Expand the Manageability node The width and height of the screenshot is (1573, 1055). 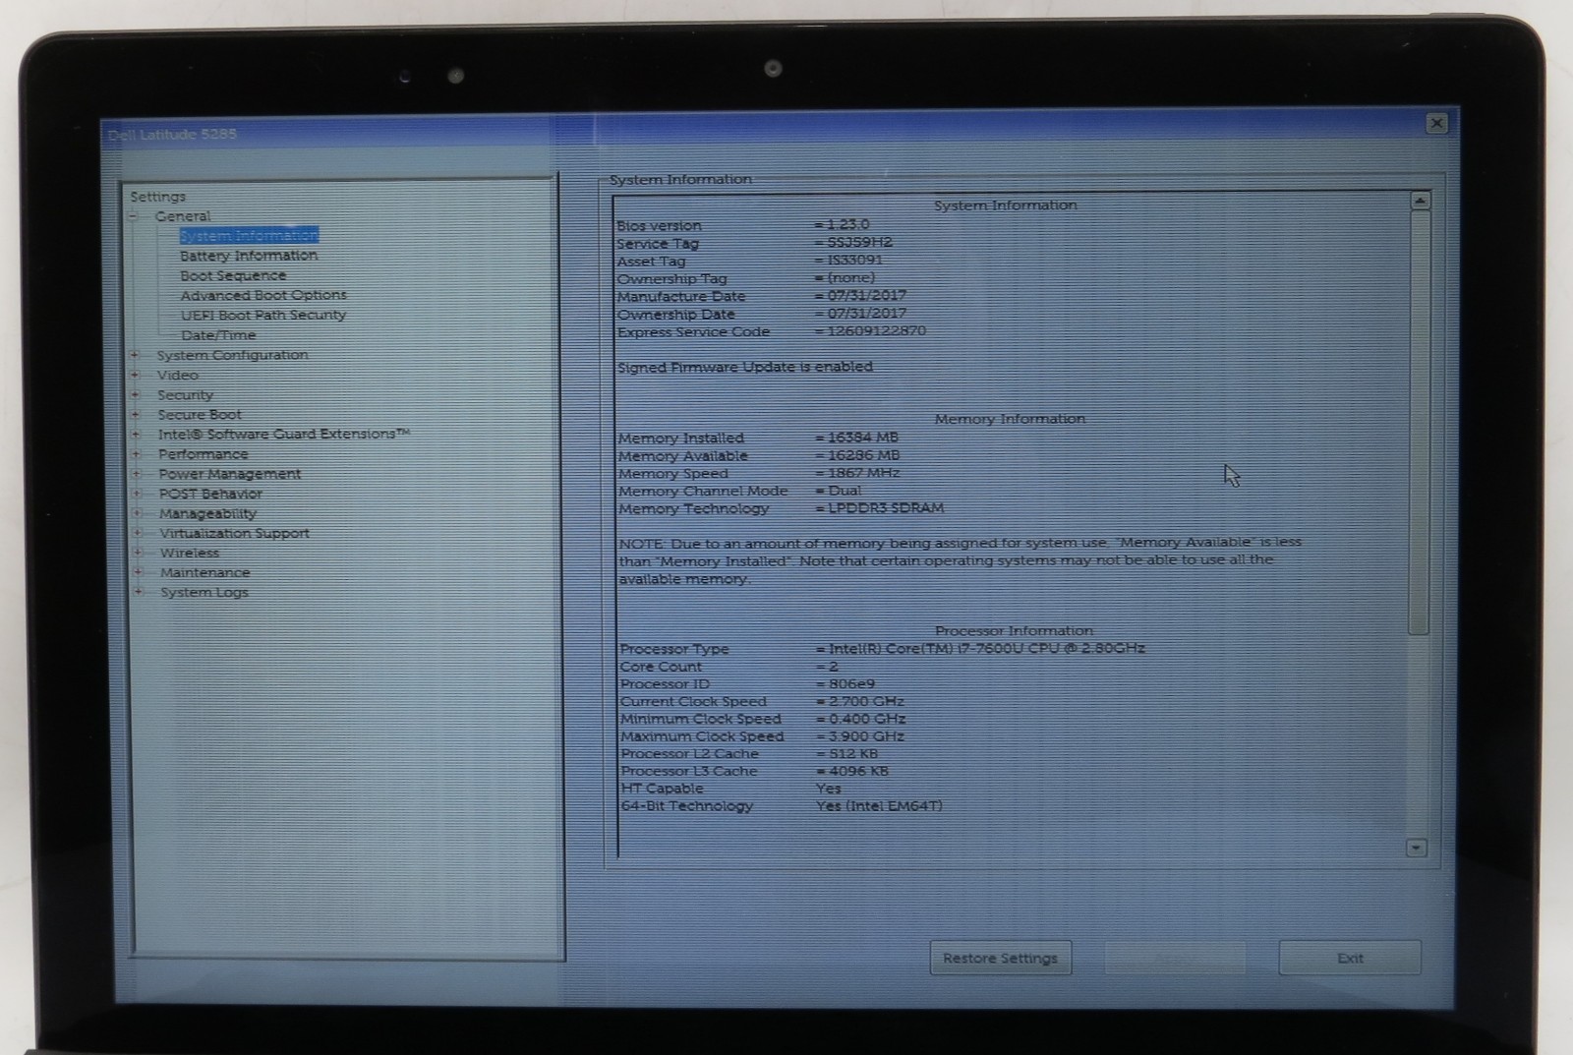(138, 512)
